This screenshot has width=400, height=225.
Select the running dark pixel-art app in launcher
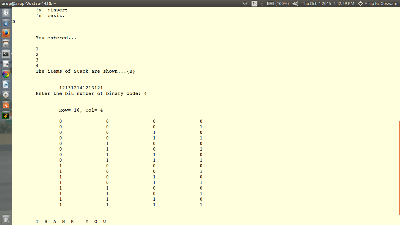click(x=6, y=115)
